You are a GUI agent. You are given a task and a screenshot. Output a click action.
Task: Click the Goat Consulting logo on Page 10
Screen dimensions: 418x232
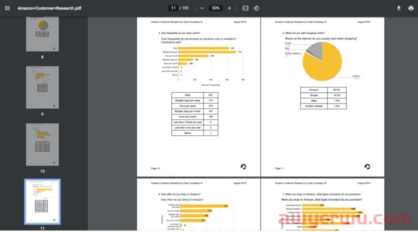click(x=243, y=166)
